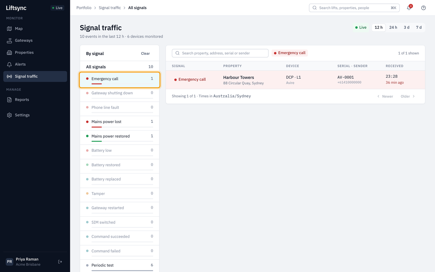Open Signal traffic in the sidebar menu

pos(35,76)
